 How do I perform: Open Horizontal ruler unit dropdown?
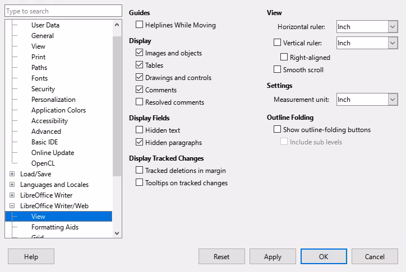click(x=393, y=27)
